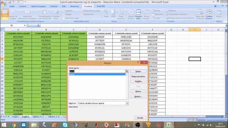Viewport: 228px width, 128px height.
Task: Click Scopri window command
Action: [x=156, y=18]
